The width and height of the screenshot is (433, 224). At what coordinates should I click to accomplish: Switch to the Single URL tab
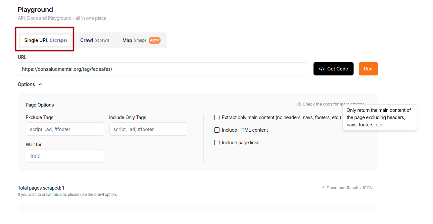point(46,40)
